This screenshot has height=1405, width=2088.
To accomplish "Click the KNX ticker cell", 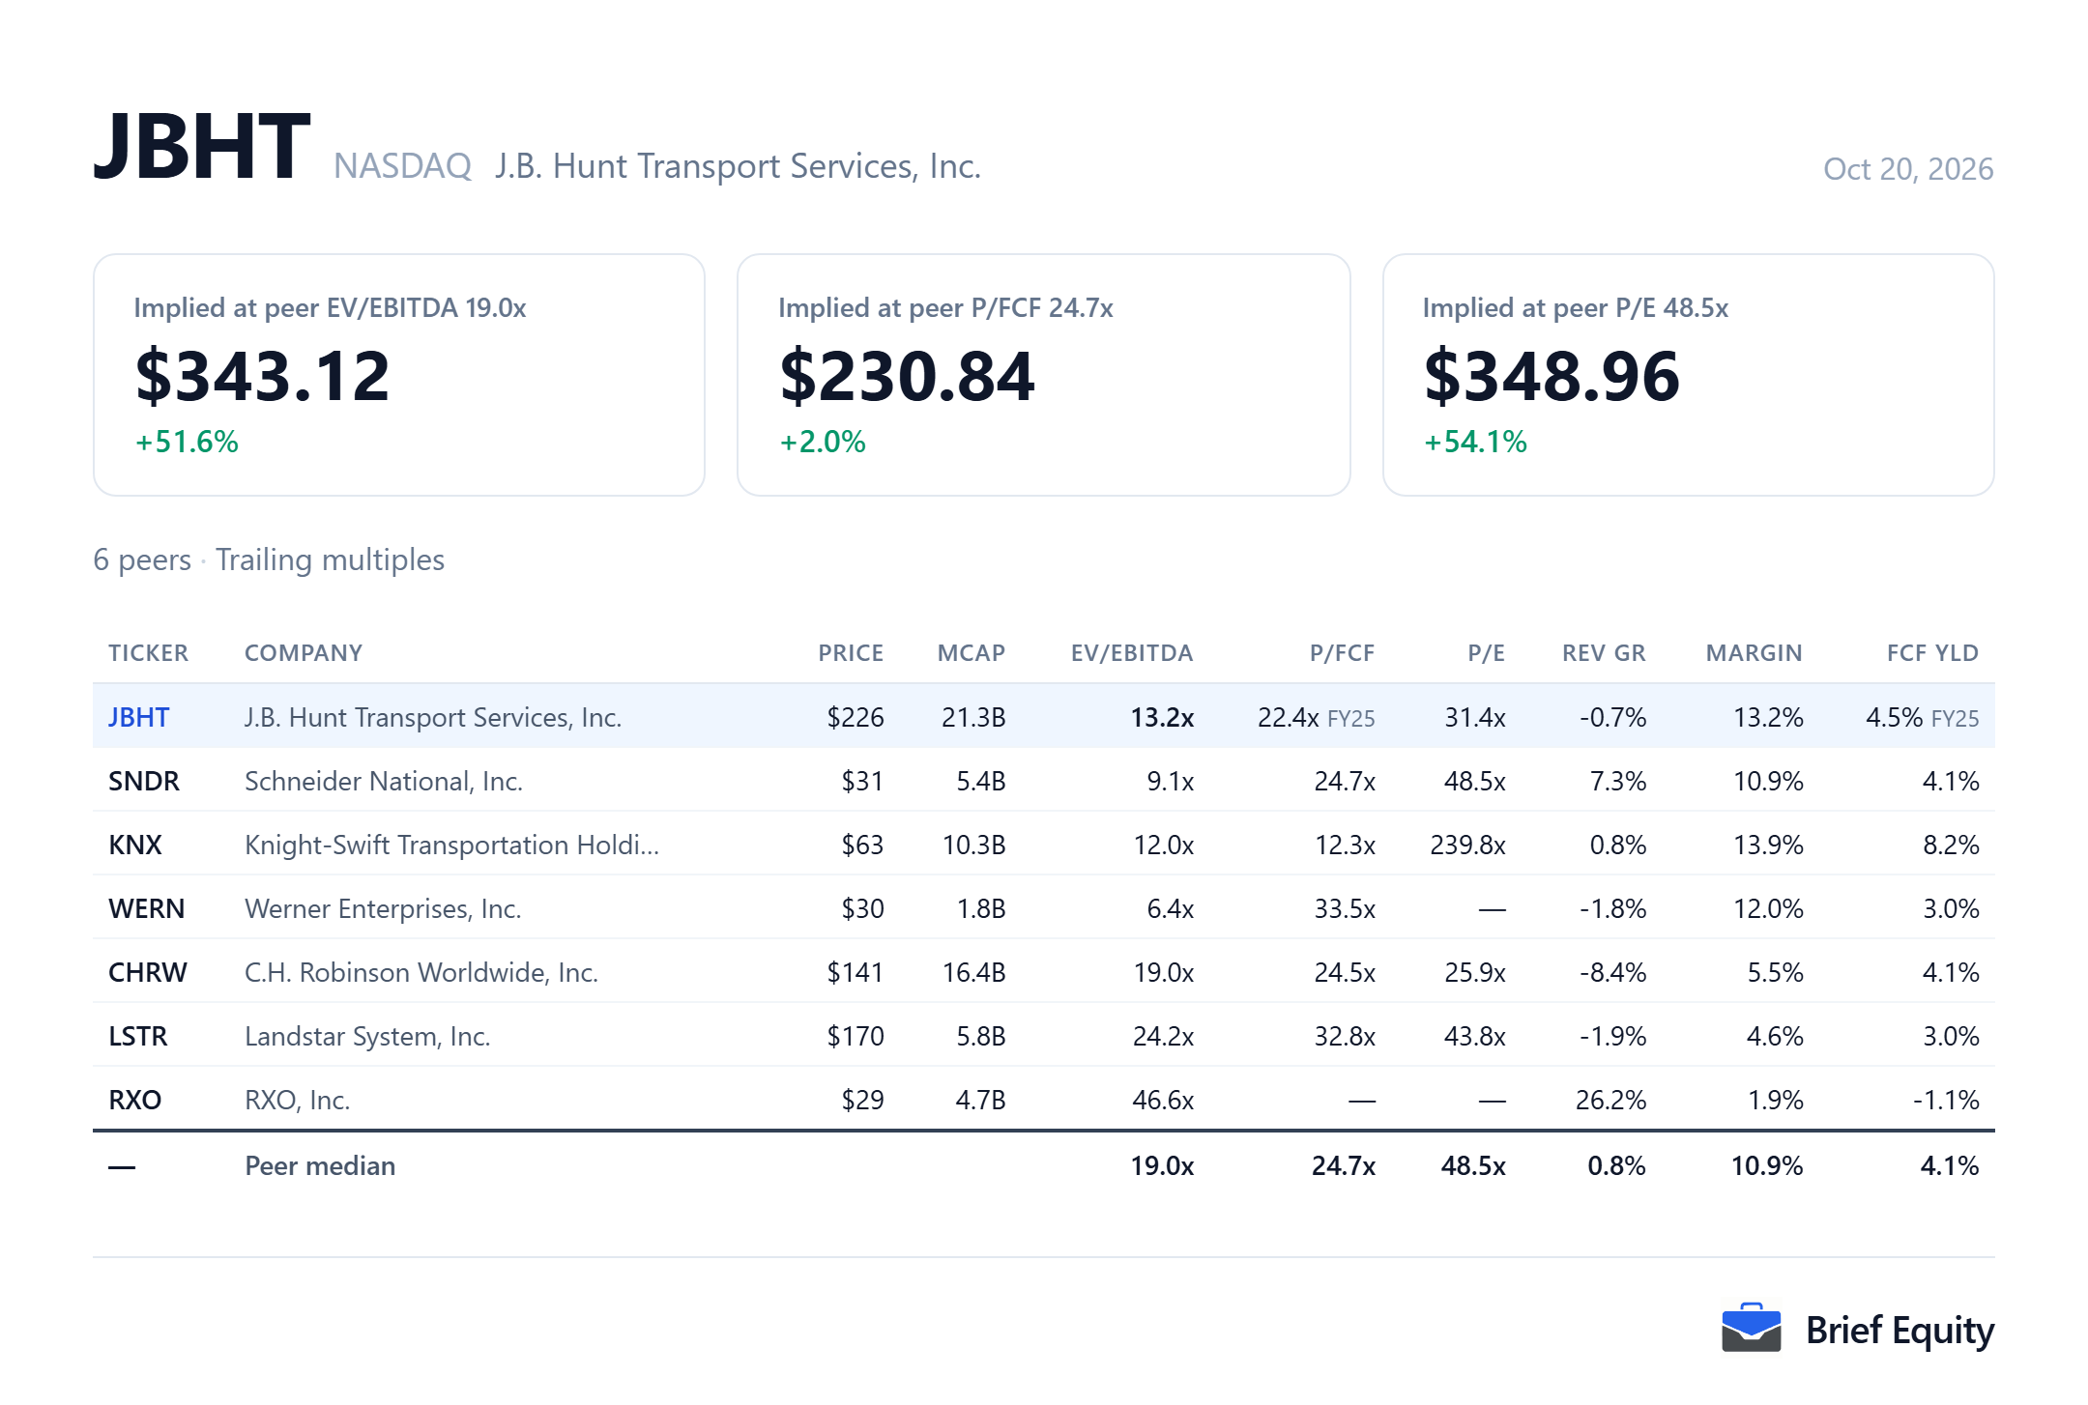I will pyautogui.click(x=134, y=845).
